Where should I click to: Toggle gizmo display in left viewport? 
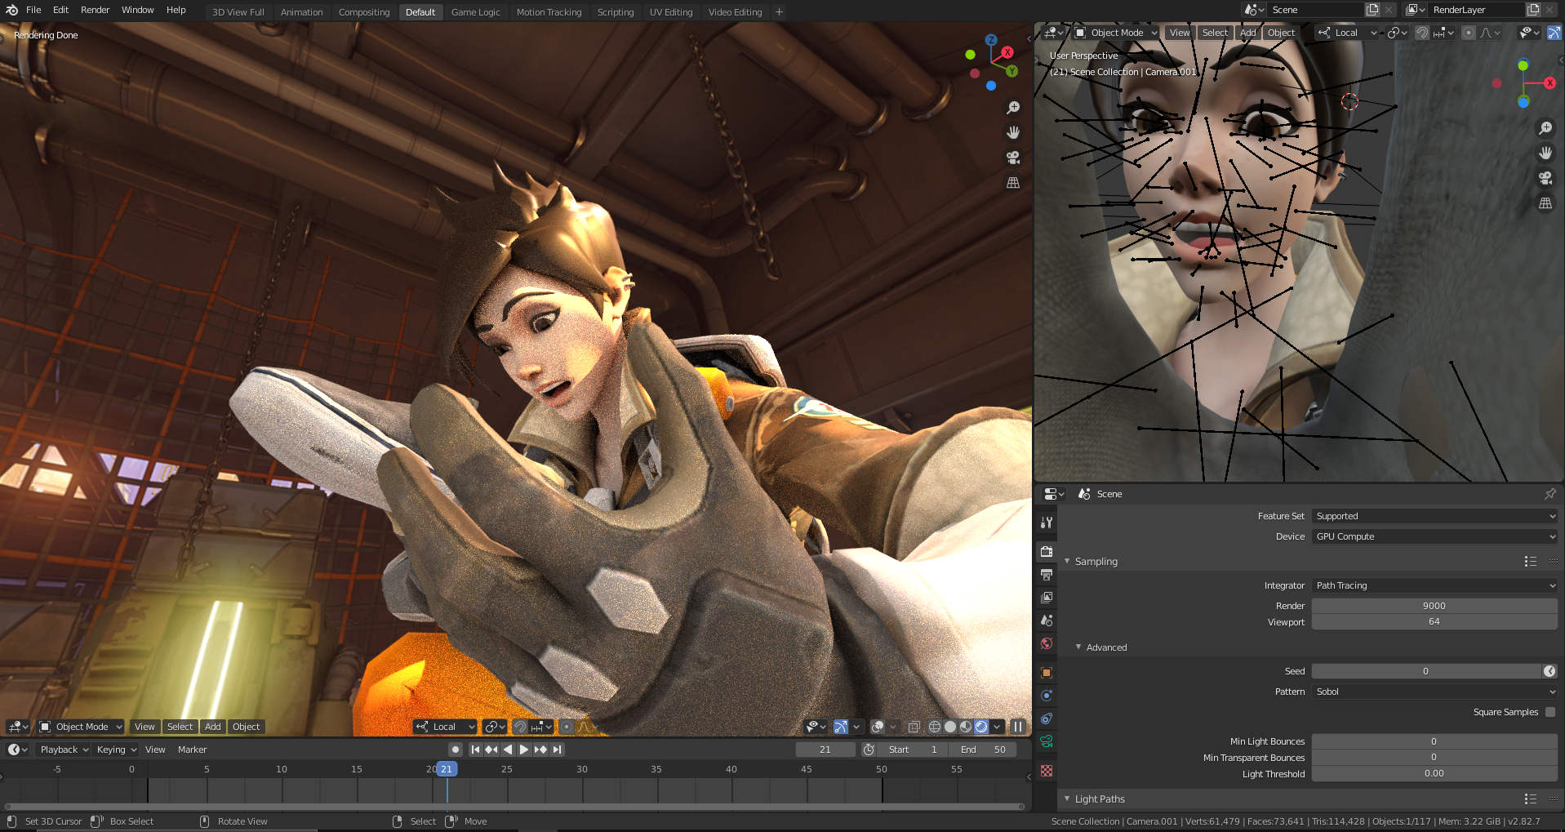[841, 727]
